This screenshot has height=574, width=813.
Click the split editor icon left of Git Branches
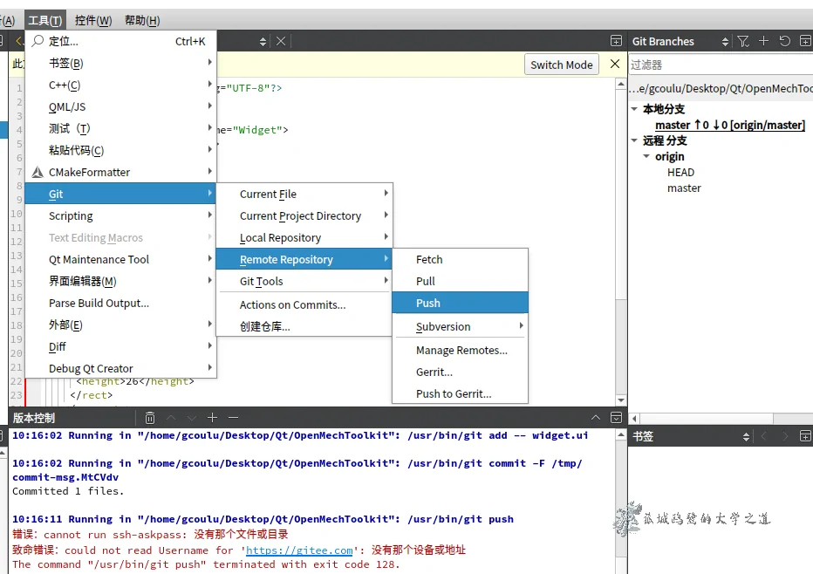point(616,41)
